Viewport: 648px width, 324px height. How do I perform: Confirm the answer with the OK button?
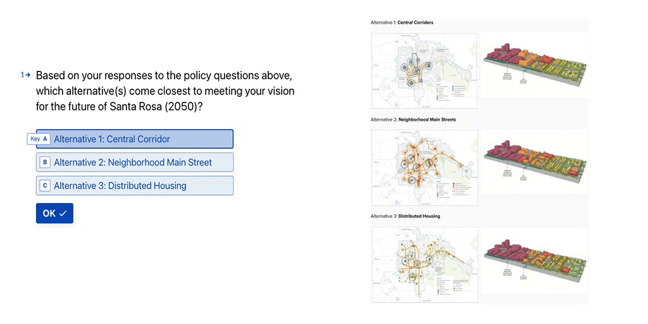(54, 213)
